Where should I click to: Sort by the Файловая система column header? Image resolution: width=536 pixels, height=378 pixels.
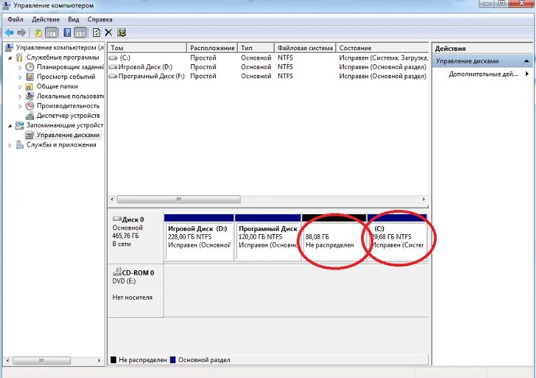pyautogui.click(x=306, y=48)
